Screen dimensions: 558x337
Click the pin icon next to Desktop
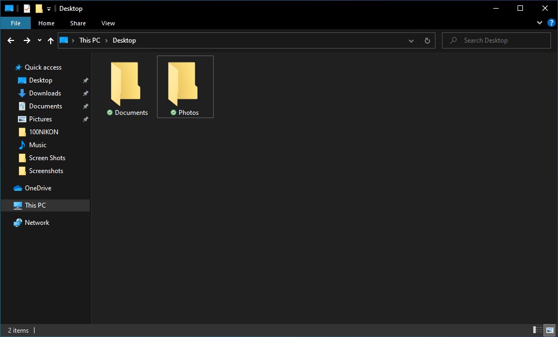(x=85, y=80)
